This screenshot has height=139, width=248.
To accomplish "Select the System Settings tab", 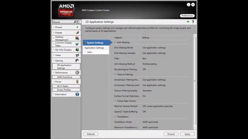I will click(97, 42).
